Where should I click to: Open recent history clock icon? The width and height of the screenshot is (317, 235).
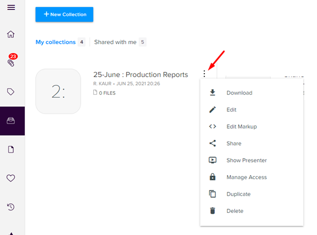pos(11,207)
